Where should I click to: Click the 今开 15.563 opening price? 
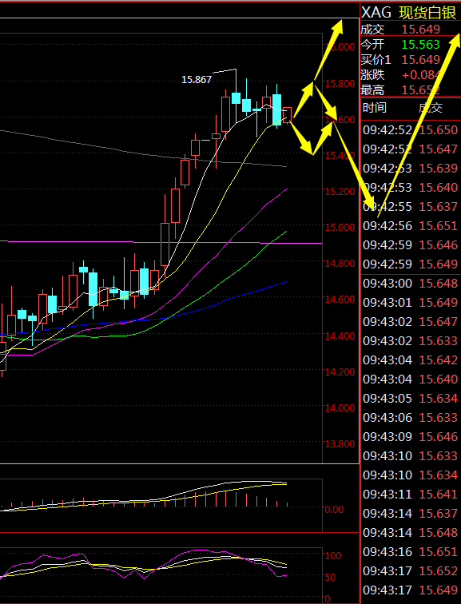(399, 45)
